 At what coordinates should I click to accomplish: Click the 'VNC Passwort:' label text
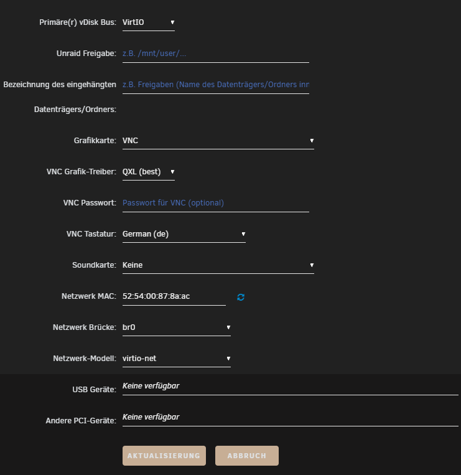[90, 203]
